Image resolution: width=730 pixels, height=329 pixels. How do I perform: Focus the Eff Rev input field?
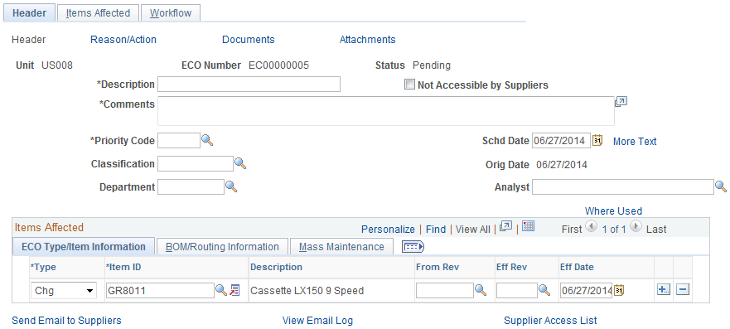517,291
